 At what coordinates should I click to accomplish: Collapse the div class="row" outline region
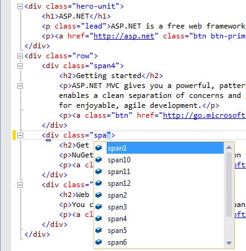20,56
